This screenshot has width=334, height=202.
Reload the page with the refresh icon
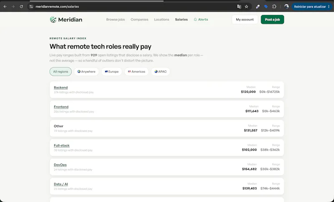click(x=21, y=7)
